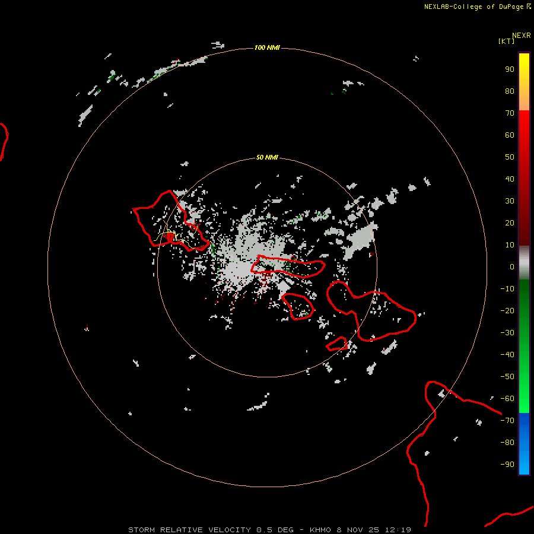Click the 90 knot value on the color scale
Screen dimensions: 534x534
(510, 69)
